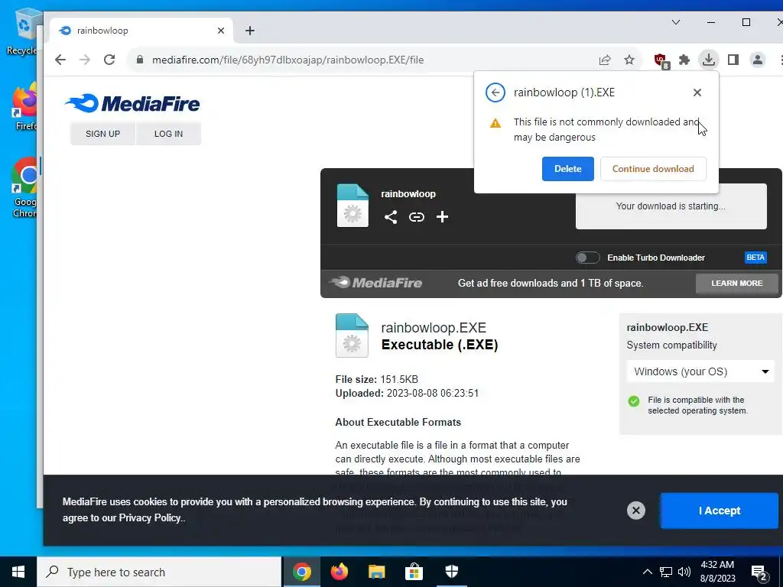This screenshot has width=783, height=587.
Task: Click Continue download button
Action: [653, 169]
